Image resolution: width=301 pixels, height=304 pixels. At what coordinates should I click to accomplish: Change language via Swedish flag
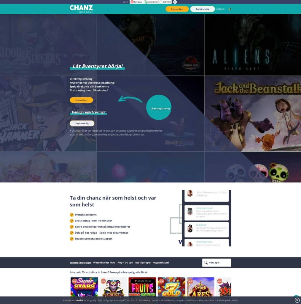230,9
